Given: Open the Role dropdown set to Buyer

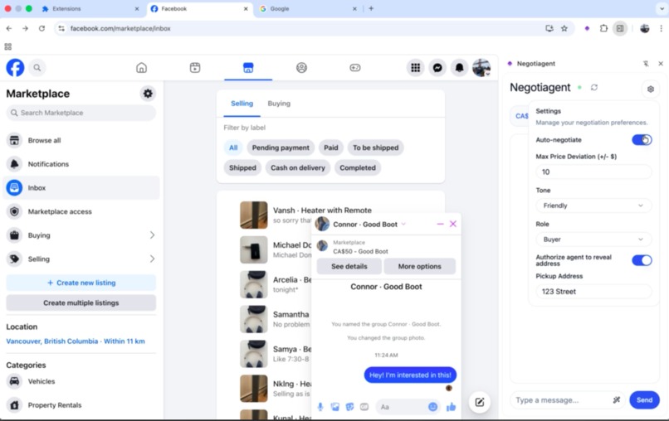Looking at the screenshot, I should [x=593, y=240].
